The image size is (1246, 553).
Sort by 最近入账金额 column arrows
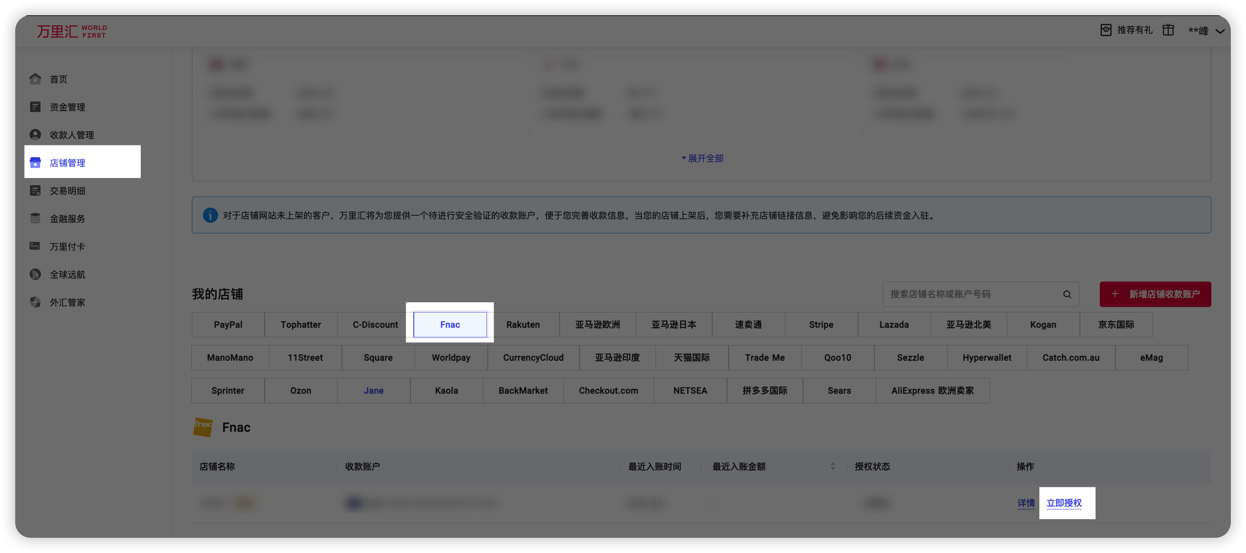point(833,466)
